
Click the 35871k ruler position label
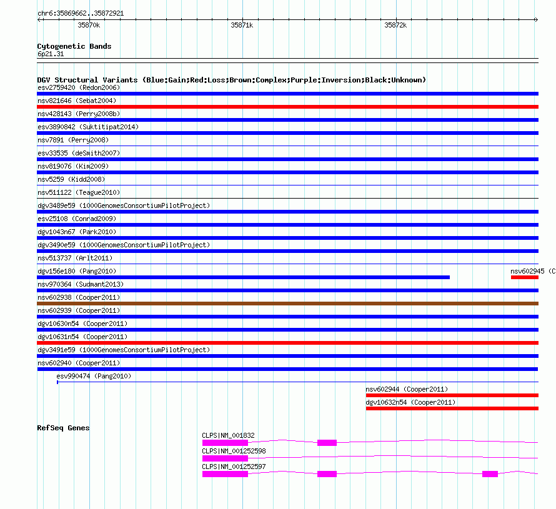pyautogui.click(x=242, y=25)
